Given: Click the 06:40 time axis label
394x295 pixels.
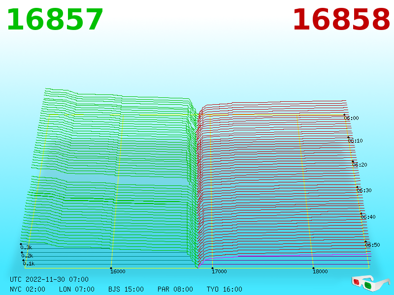Looking at the screenshot, I should coord(368,217).
